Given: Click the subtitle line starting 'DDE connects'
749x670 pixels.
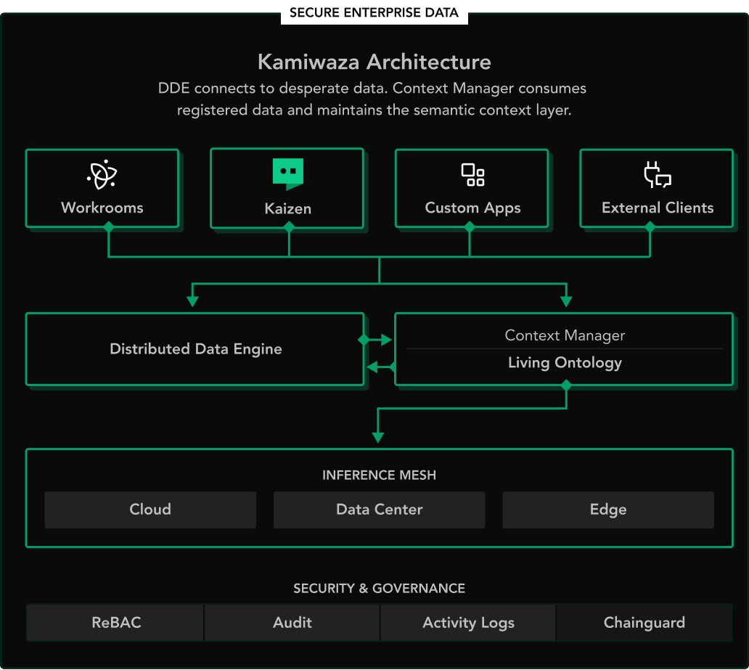Looking at the screenshot, I should pos(372,89).
